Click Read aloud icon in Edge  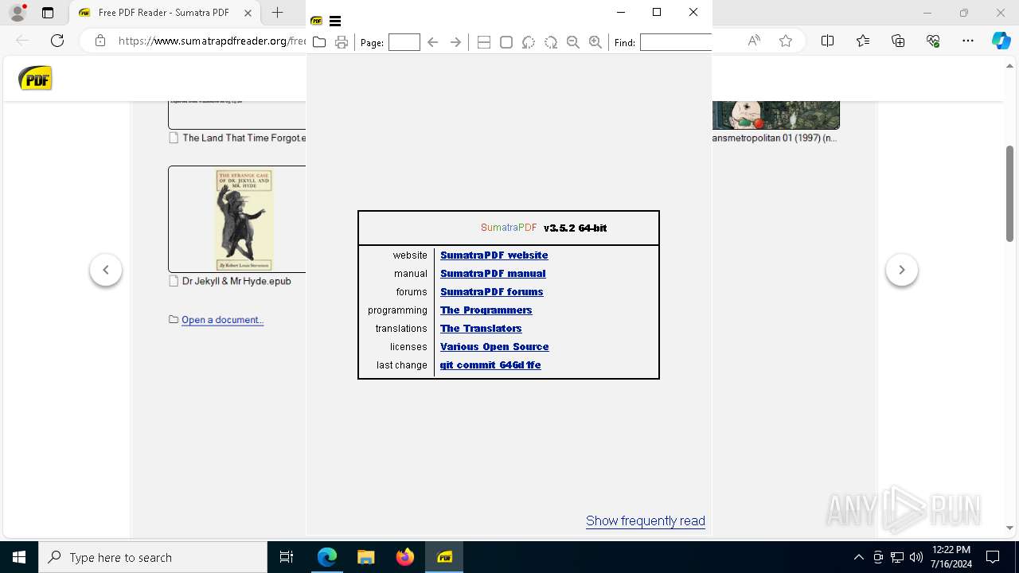tap(754, 41)
